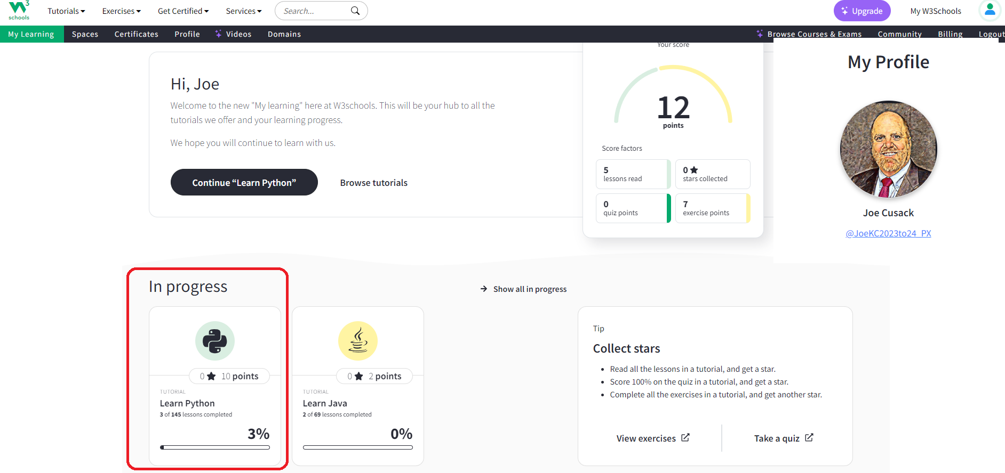Image resolution: width=1005 pixels, height=473 pixels.
Task: Click the arrow icon before Show all in progress
Action: point(484,289)
